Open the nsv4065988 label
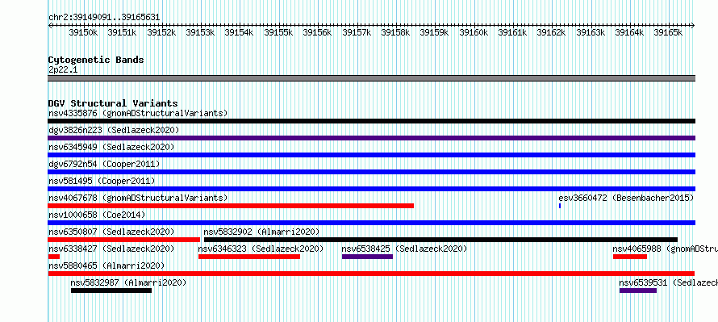This screenshot has width=718, height=322. [666, 249]
